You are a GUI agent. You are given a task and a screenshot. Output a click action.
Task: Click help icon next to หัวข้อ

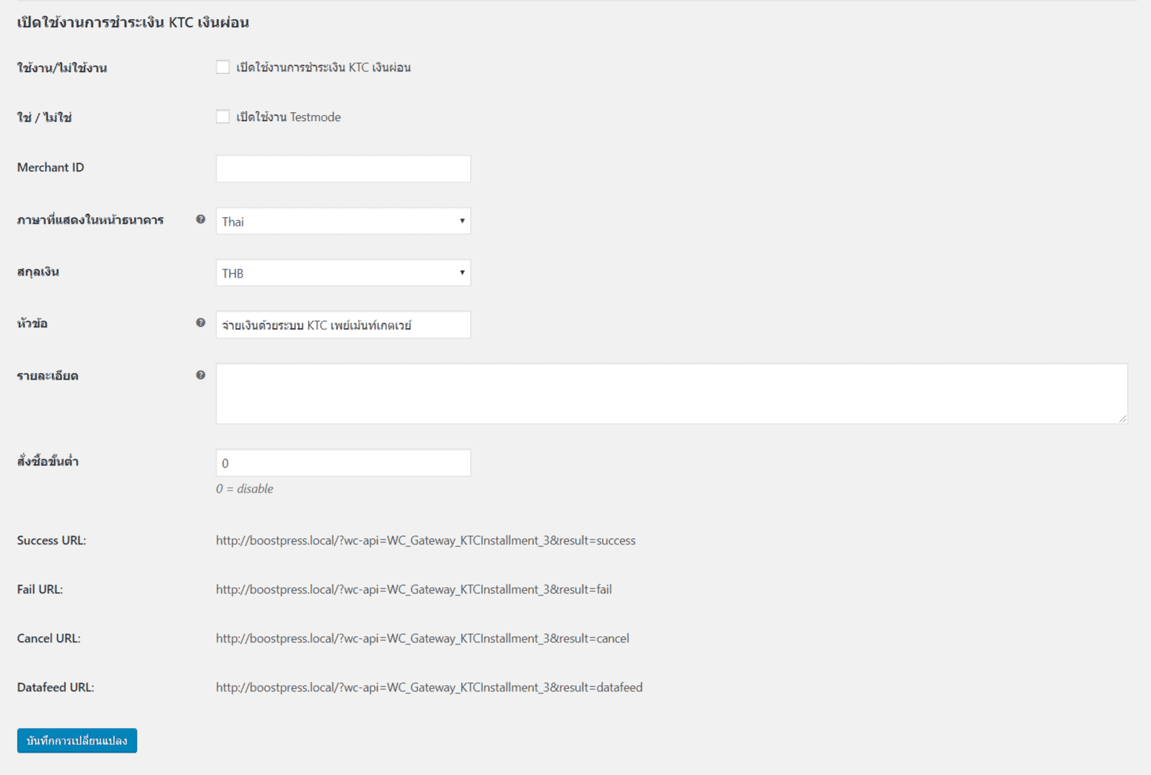(201, 323)
